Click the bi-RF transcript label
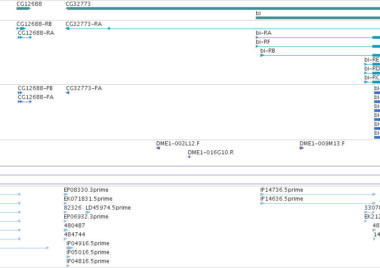 tap(263, 42)
